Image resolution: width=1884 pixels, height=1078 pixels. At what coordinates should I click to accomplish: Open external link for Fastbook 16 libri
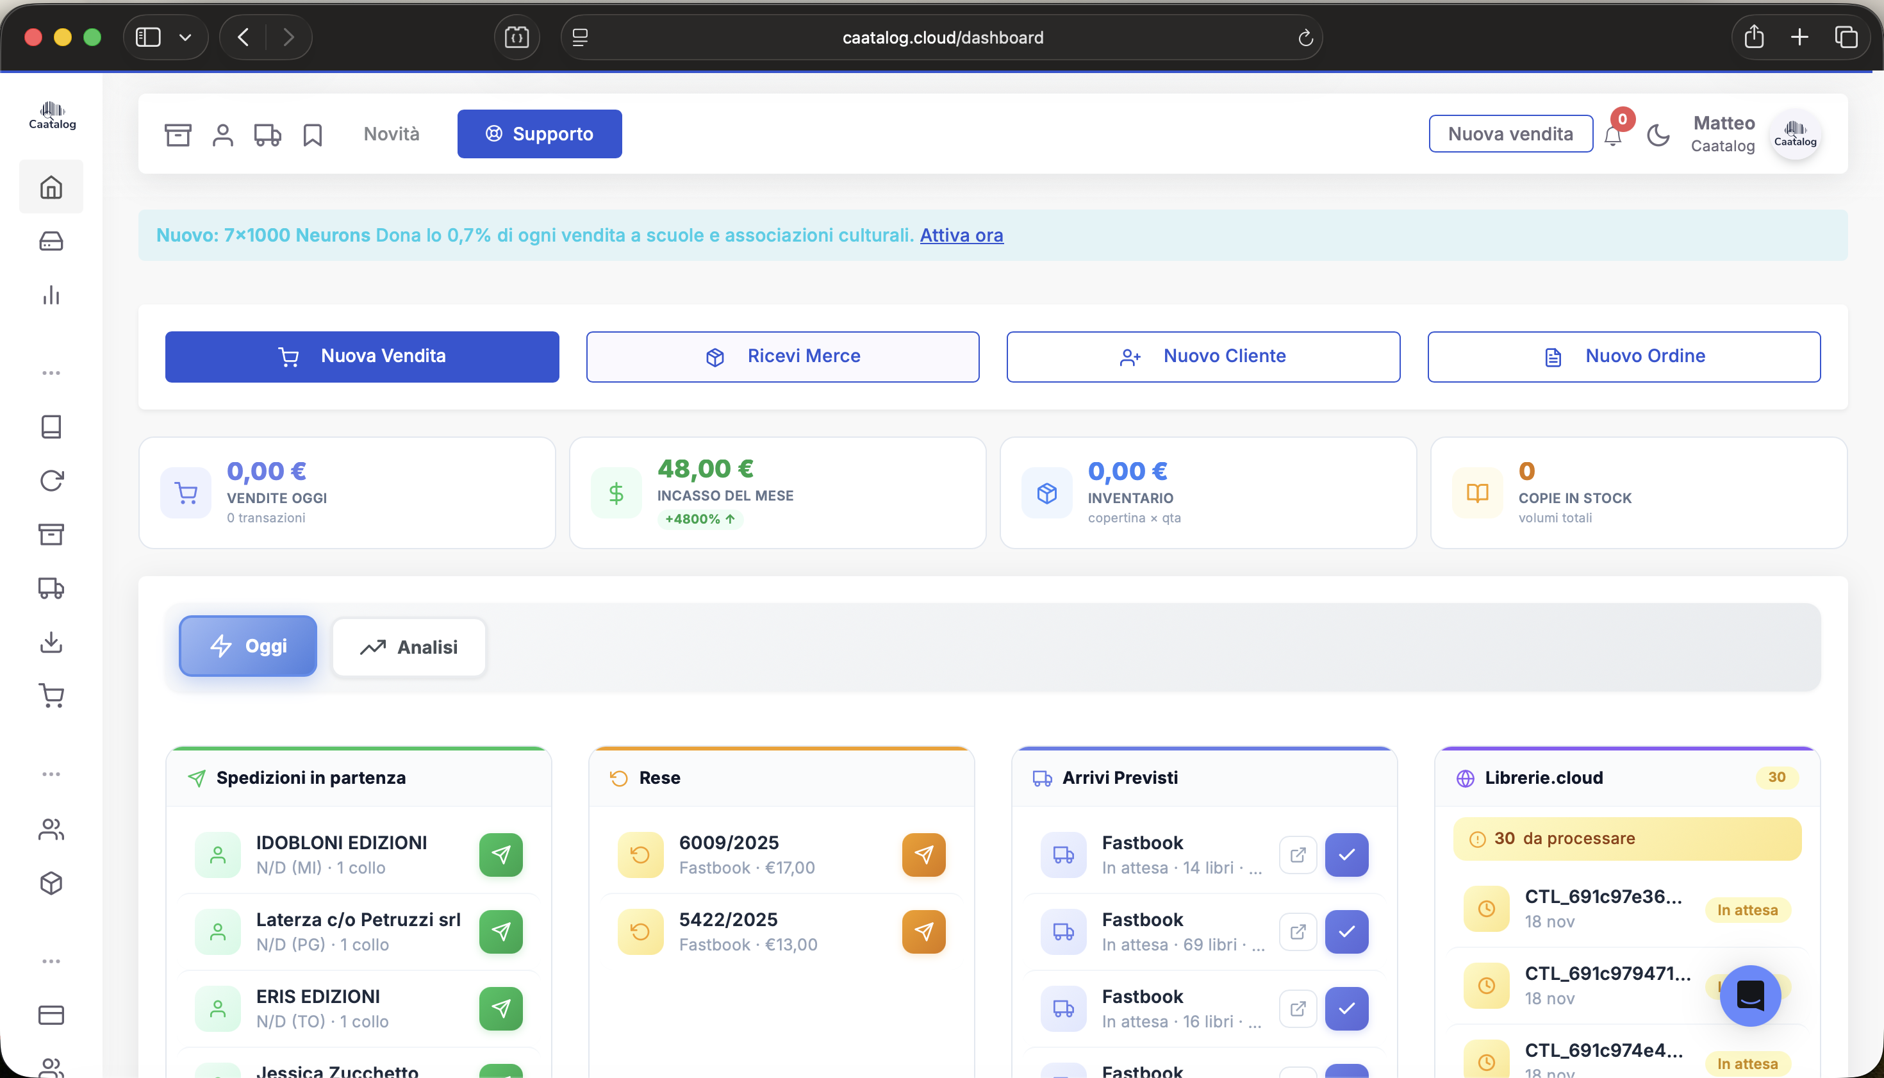click(1298, 1008)
